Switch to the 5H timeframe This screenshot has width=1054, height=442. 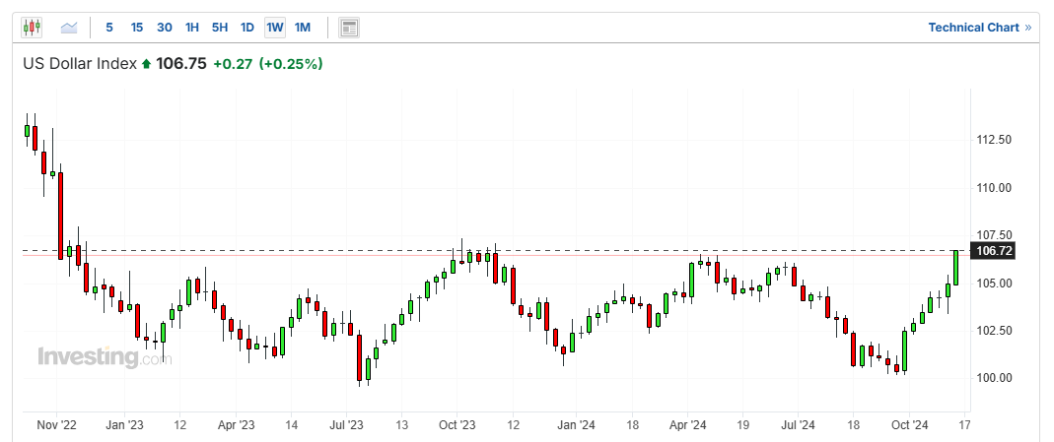[x=220, y=28]
